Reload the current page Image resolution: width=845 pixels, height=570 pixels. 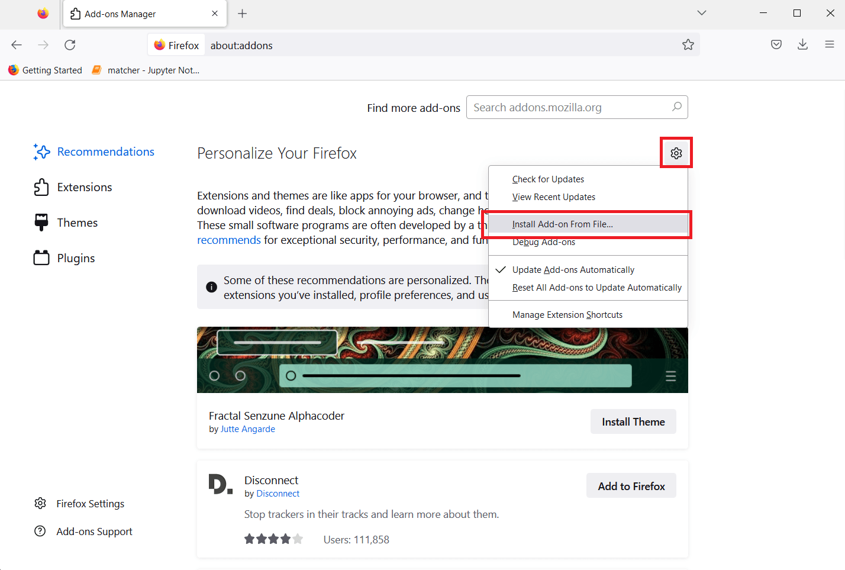point(70,45)
